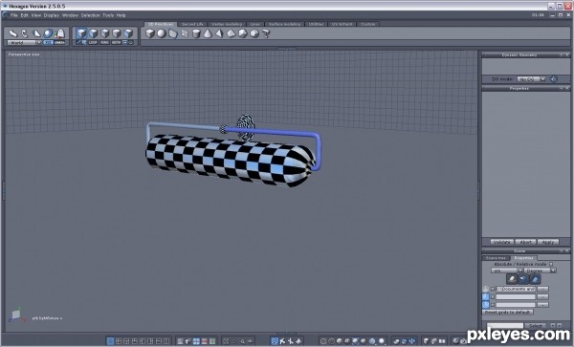Screen dimensions: 574x347
Task: Click the DG mode speaker-like icon
Action: pos(554,79)
